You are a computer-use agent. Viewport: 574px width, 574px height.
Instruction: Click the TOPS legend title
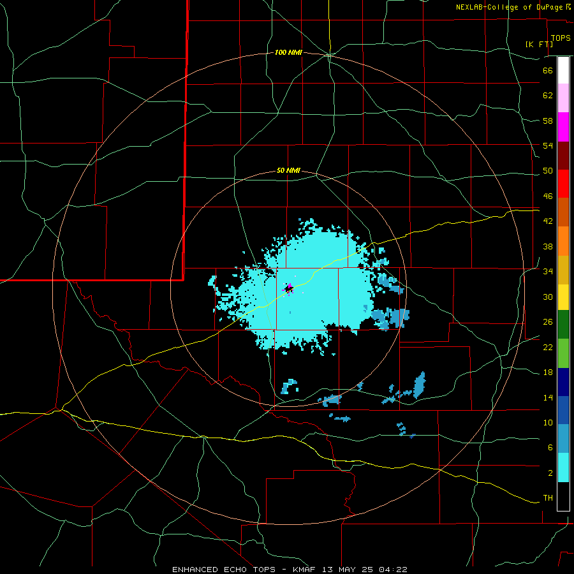pos(561,38)
